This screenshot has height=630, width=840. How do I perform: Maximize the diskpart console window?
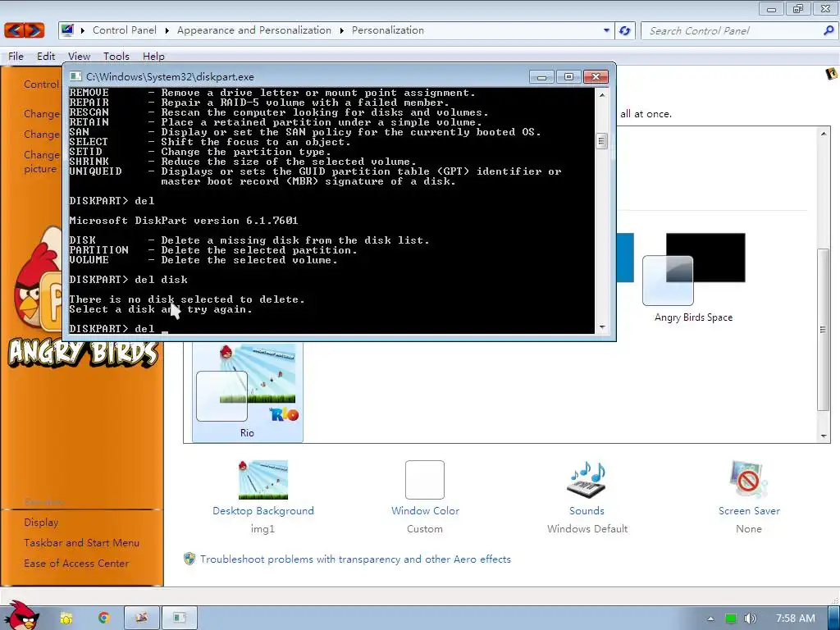(x=569, y=76)
